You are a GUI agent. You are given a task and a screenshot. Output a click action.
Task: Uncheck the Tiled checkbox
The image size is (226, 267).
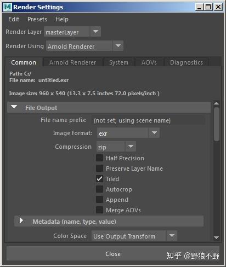click(99, 179)
